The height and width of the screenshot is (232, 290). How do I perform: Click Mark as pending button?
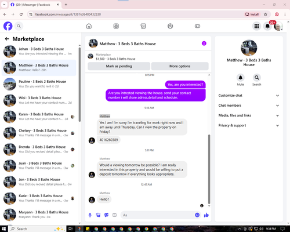pos(119,66)
